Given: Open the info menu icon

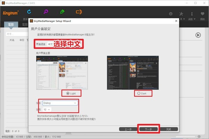Looking at the screenshot, I should 192,14.
